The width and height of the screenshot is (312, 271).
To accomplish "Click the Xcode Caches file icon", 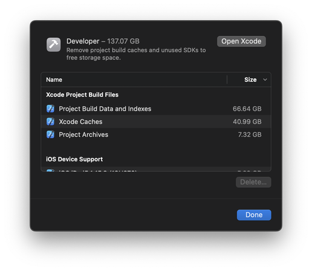I will (50, 122).
